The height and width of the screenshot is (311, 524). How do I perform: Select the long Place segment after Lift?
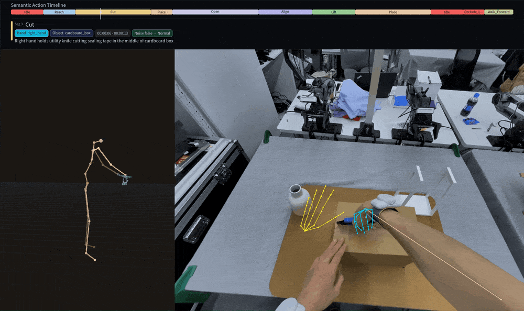[393, 12]
